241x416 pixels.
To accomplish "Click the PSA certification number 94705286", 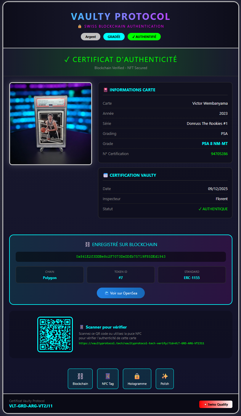I will (x=219, y=154).
